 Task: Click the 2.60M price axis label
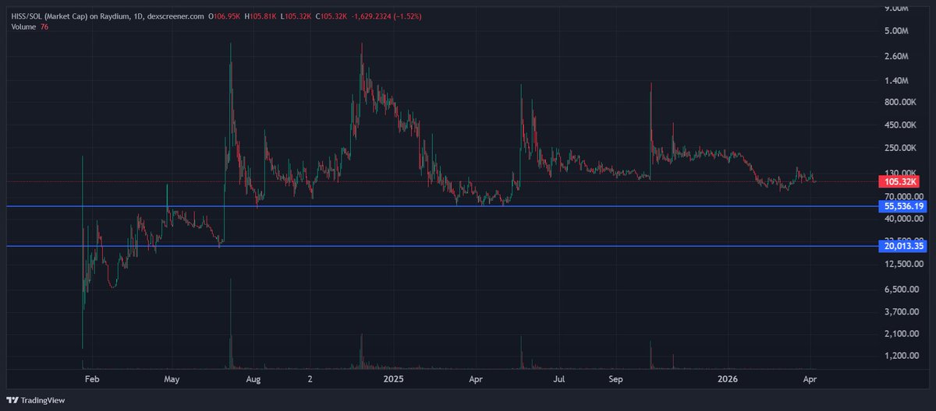tap(895, 57)
